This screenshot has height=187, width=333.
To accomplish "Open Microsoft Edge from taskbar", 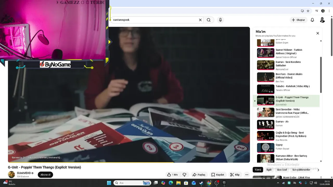I will (x=171, y=183).
